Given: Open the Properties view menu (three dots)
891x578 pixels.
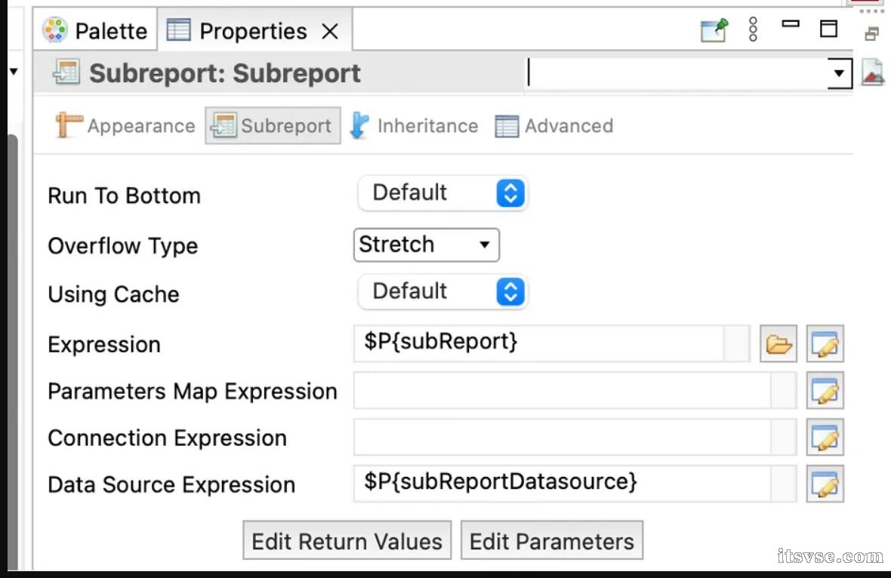Looking at the screenshot, I should click(753, 29).
